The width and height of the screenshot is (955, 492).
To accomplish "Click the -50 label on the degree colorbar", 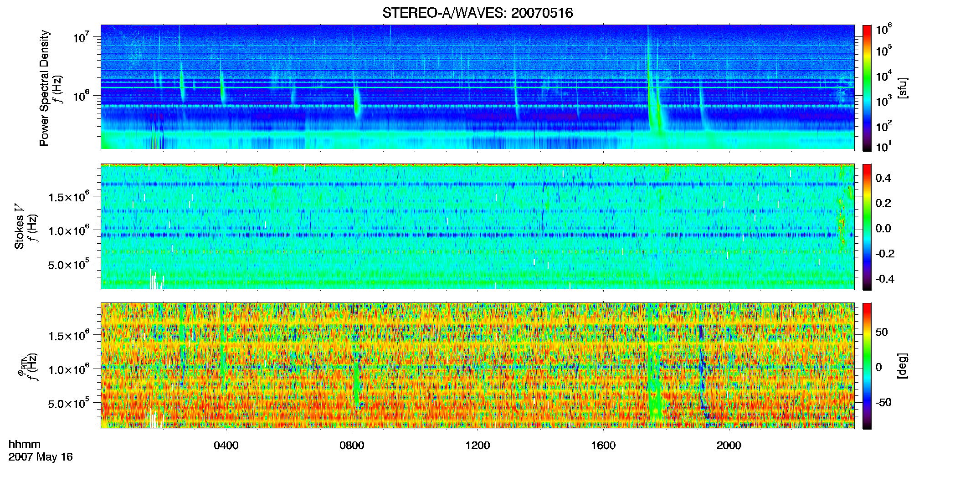I will pyautogui.click(x=883, y=402).
